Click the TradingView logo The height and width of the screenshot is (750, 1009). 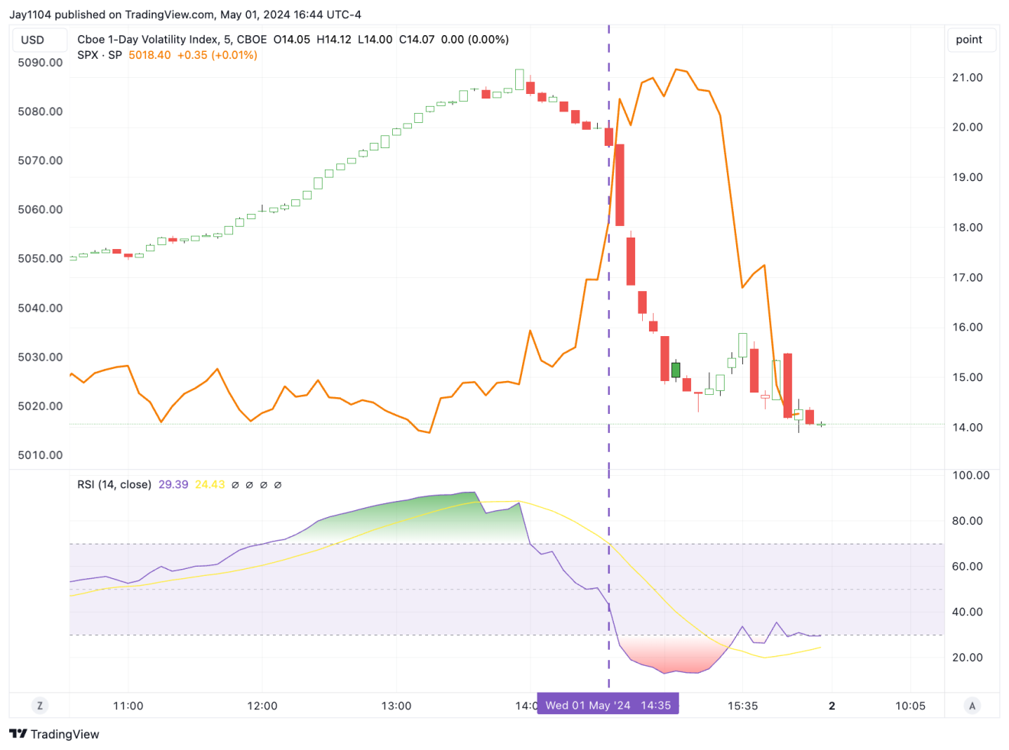tap(54, 734)
